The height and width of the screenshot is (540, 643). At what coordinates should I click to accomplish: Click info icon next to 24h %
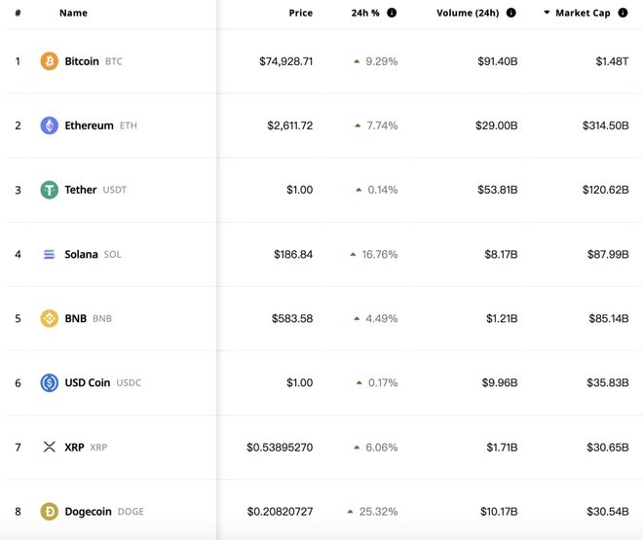(x=392, y=13)
